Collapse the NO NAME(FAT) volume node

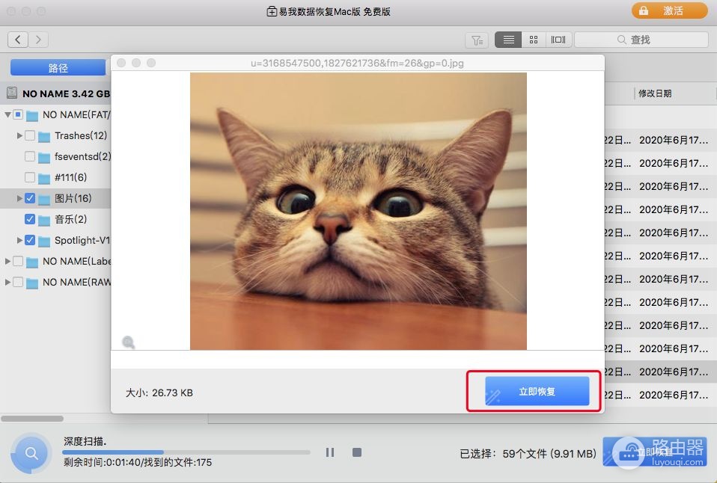[7, 114]
